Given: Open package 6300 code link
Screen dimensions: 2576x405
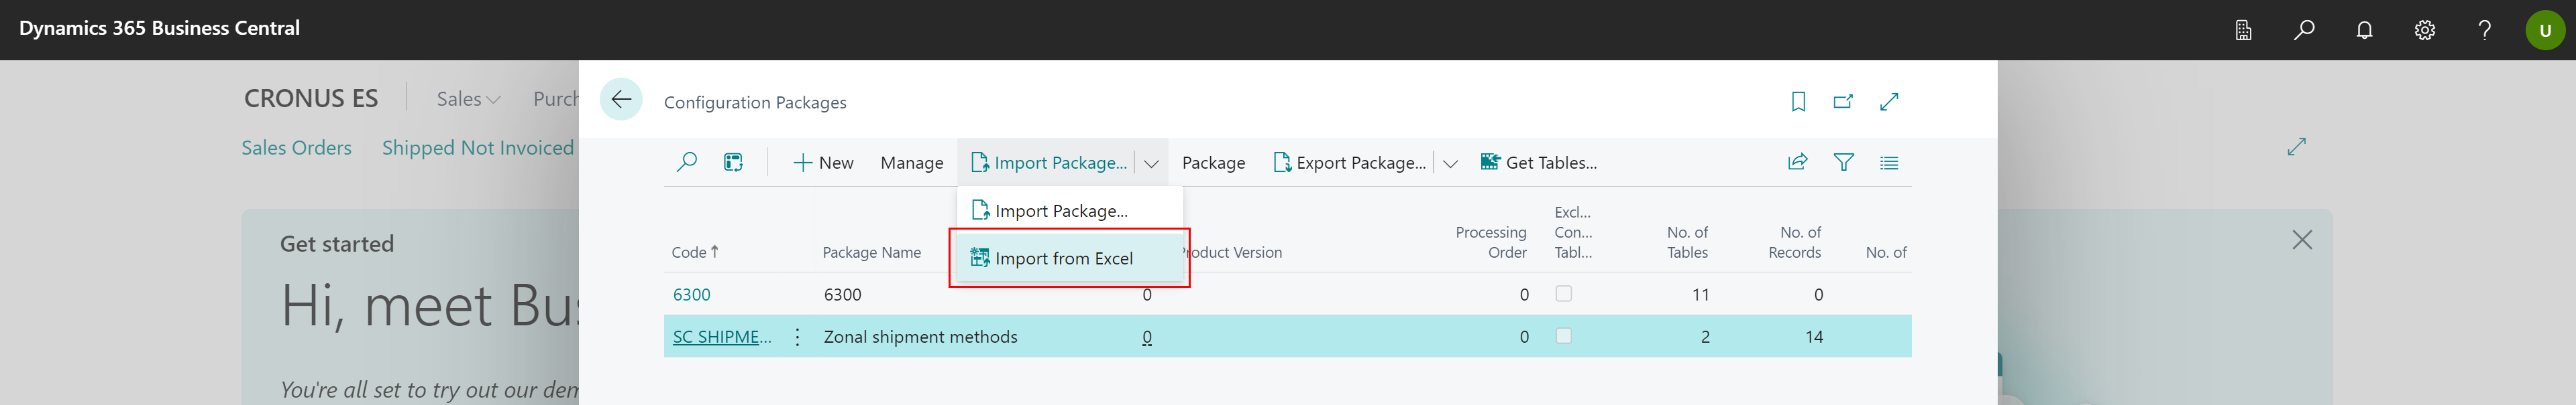Looking at the screenshot, I should [691, 295].
